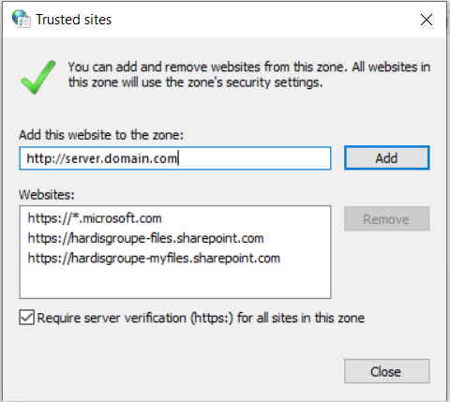Toggle verification via the 'Require server verification' label text
This screenshot has height=402, width=450.
pyautogui.click(x=201, y=318)
